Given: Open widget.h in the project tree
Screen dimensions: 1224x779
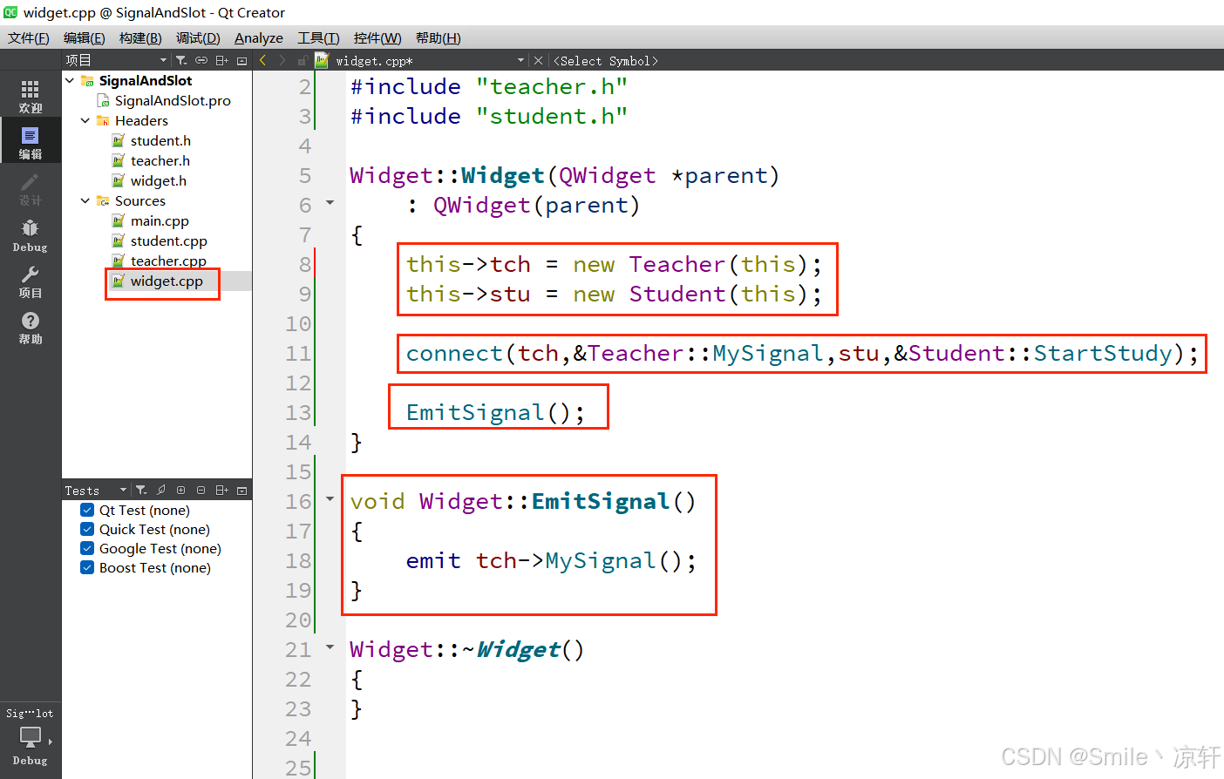Looking at the screenshot, I should pyautogui.click(x=159, y=180).
